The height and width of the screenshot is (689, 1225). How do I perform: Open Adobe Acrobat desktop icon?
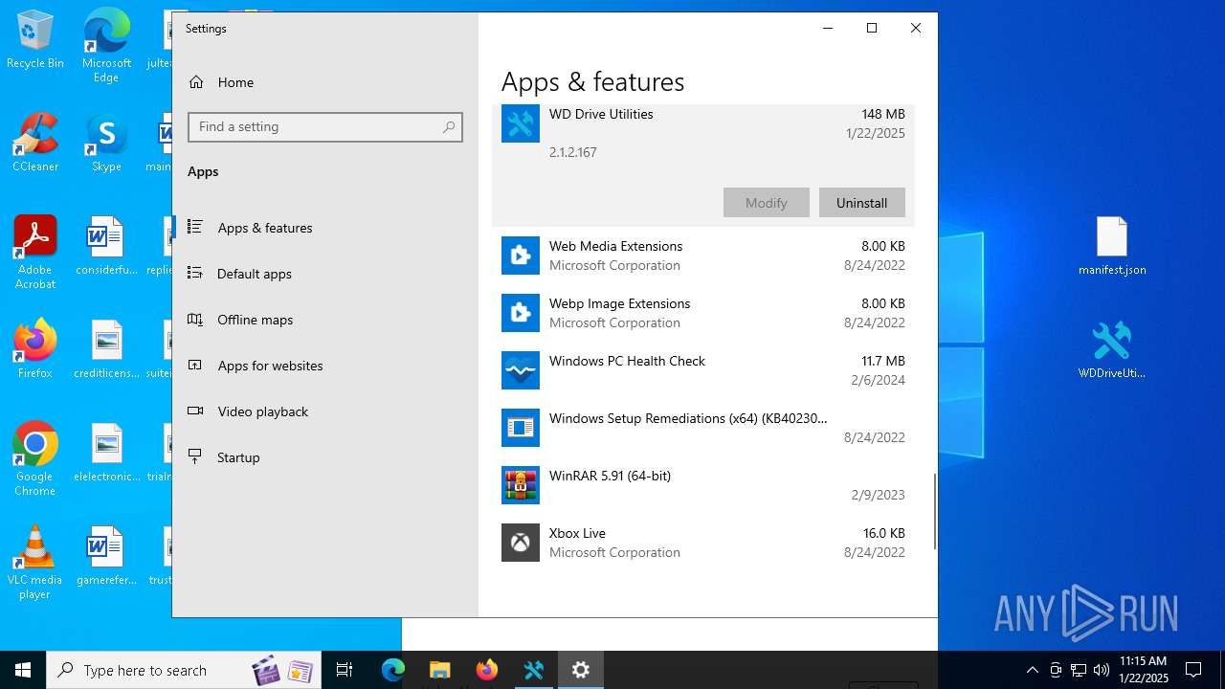tap(34, 253)
